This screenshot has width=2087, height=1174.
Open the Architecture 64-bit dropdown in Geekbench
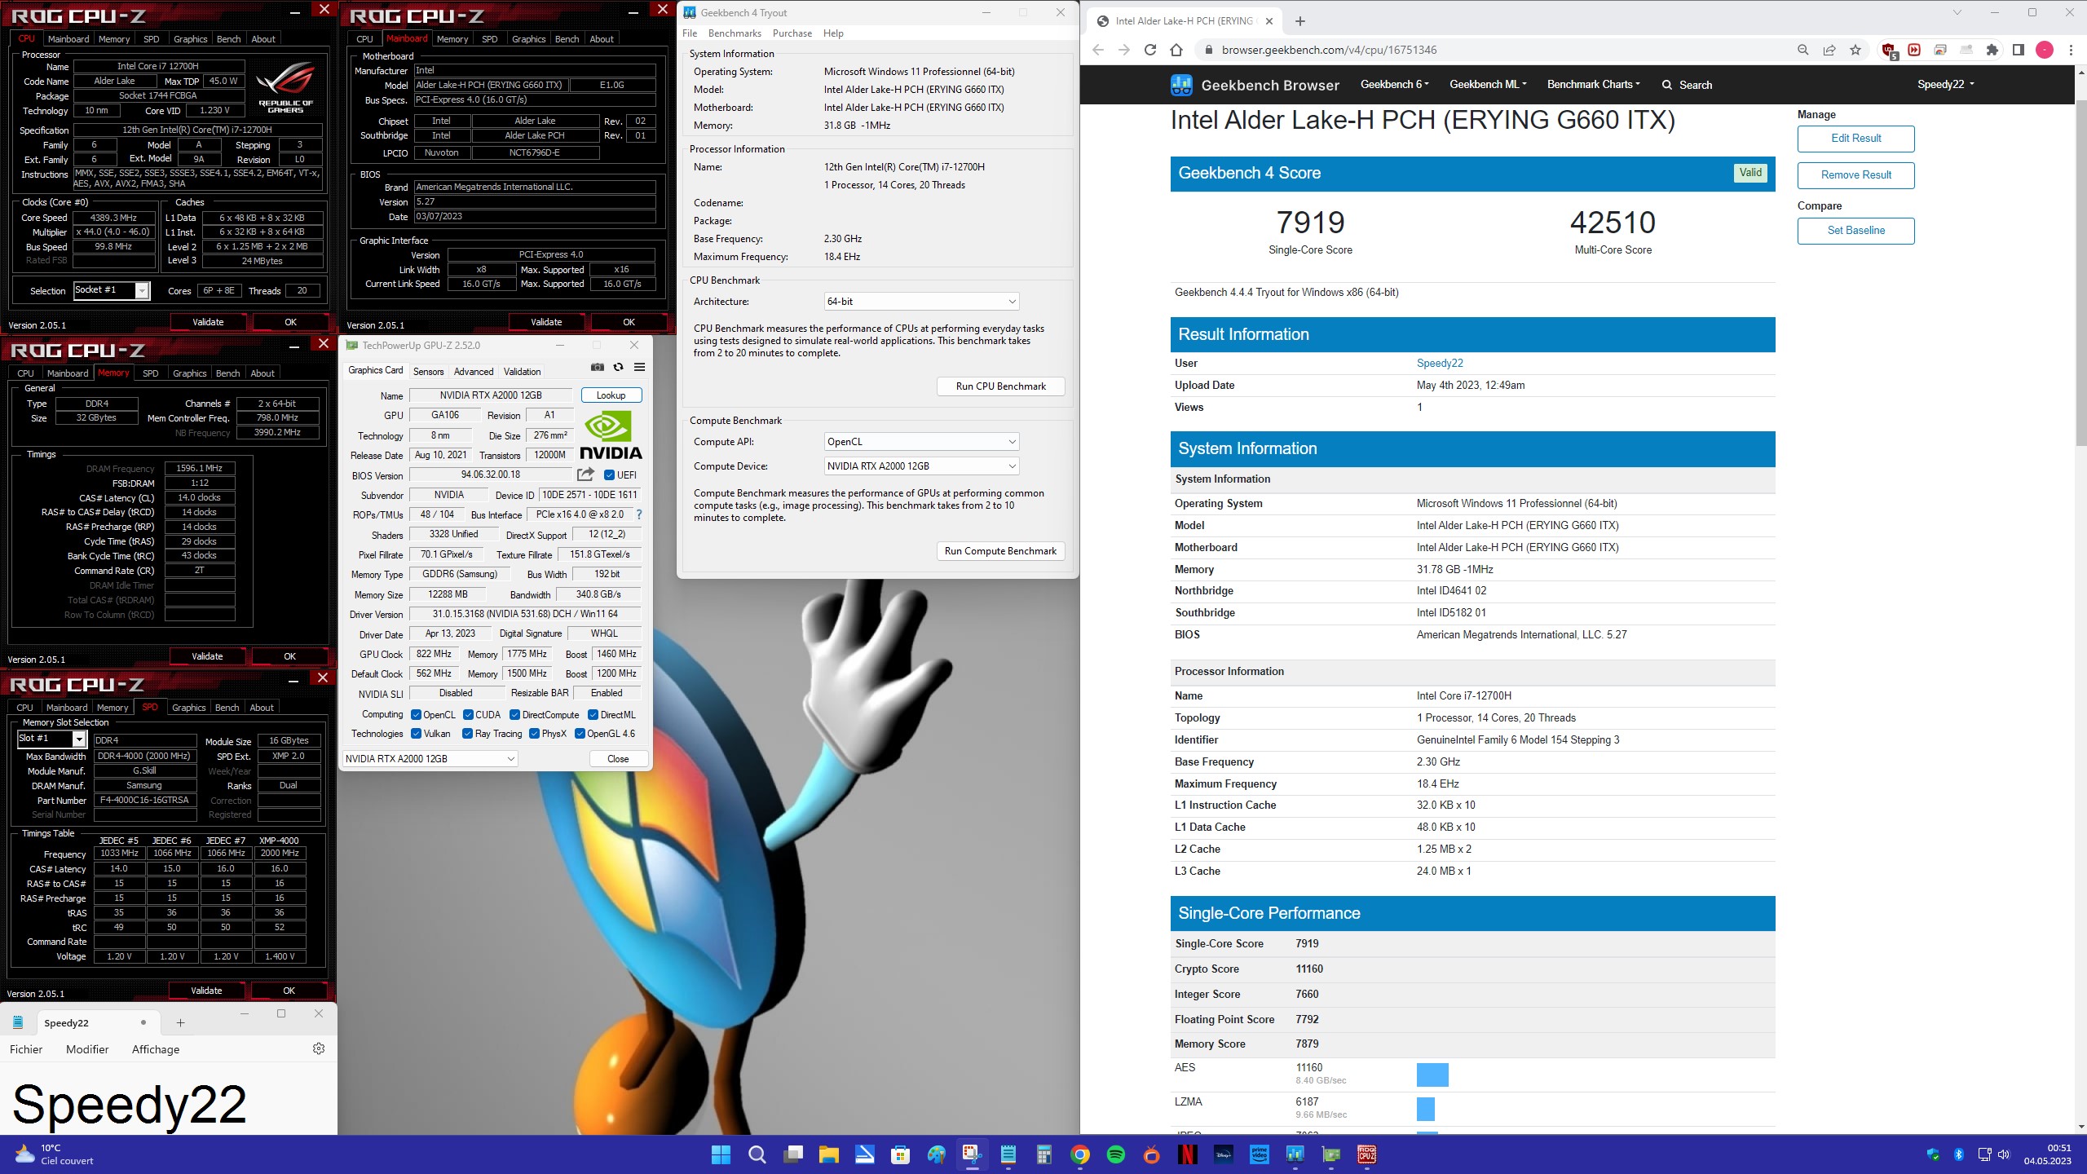coord(921,302)
